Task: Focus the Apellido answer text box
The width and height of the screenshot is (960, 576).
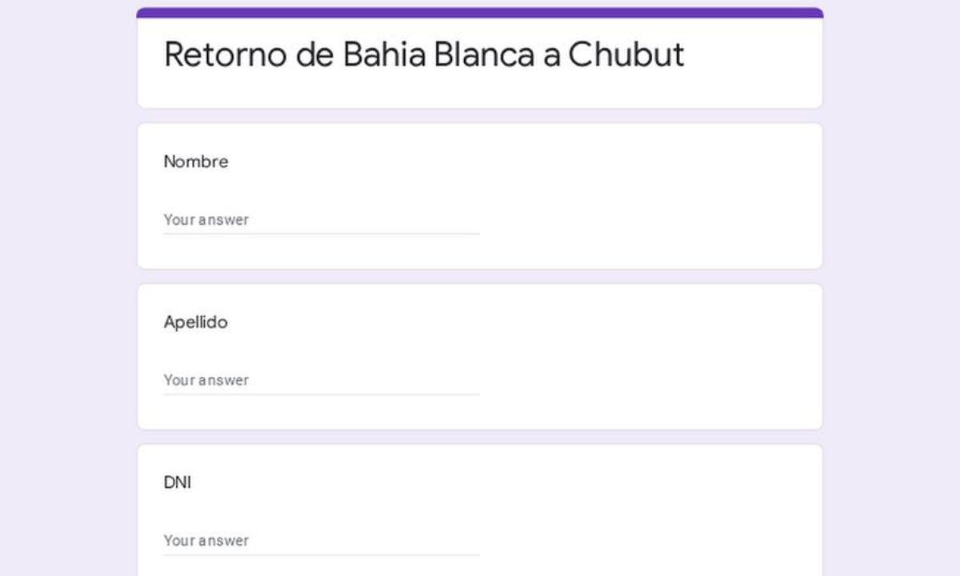Action: coord(321,380)
